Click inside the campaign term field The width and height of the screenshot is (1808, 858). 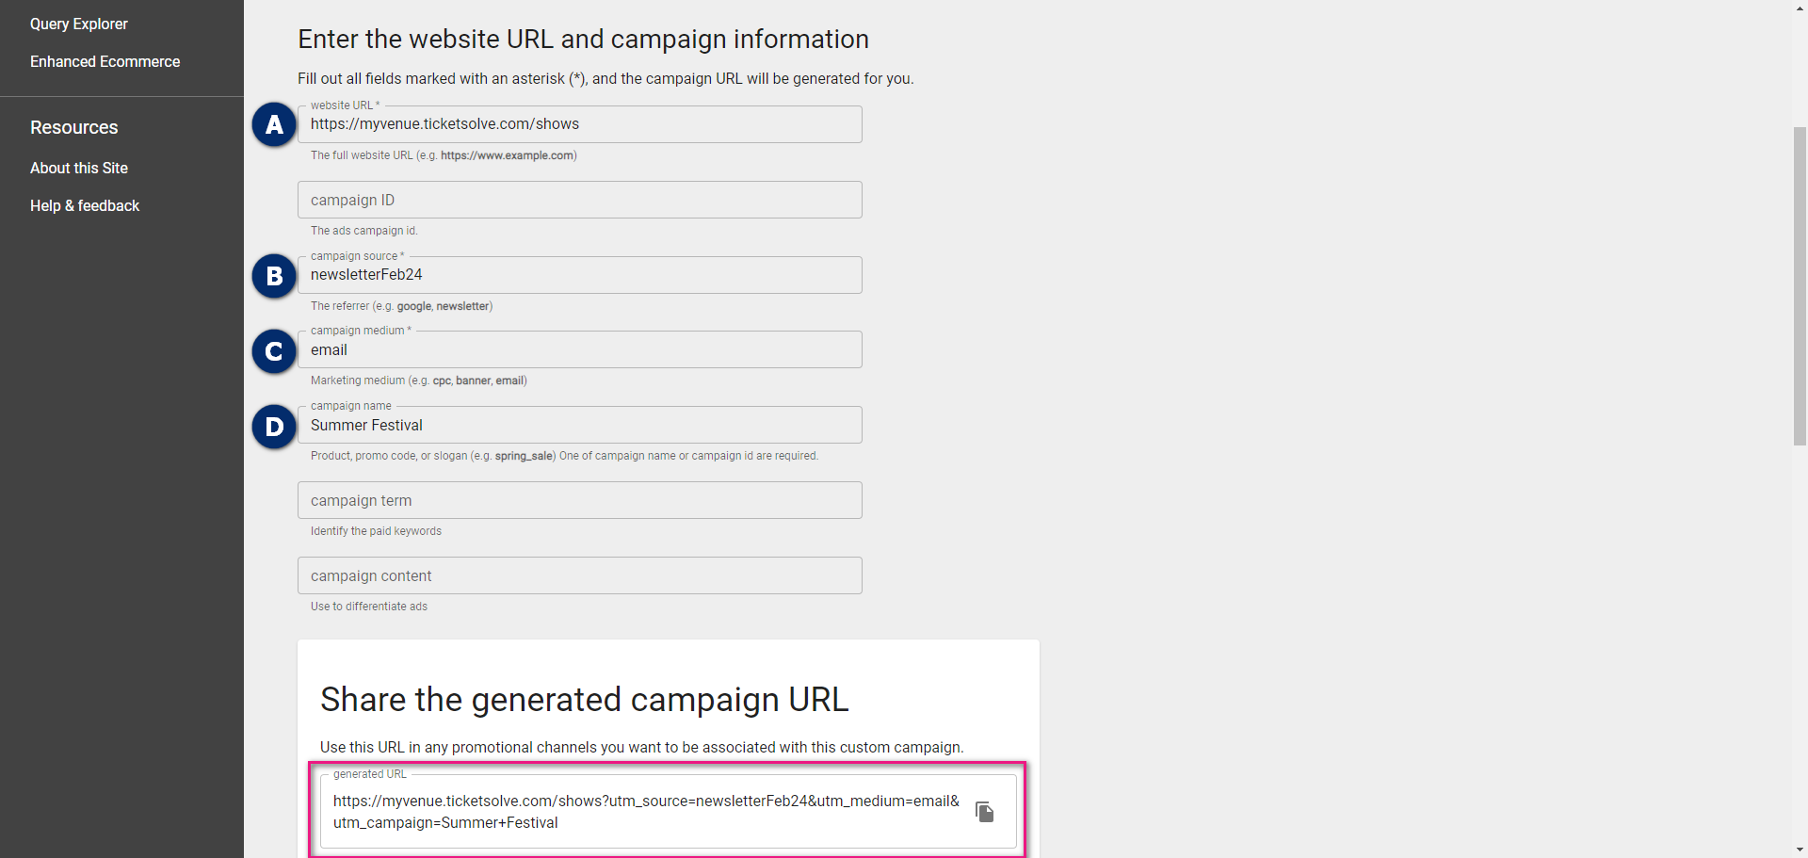click(x=579, y=500)
